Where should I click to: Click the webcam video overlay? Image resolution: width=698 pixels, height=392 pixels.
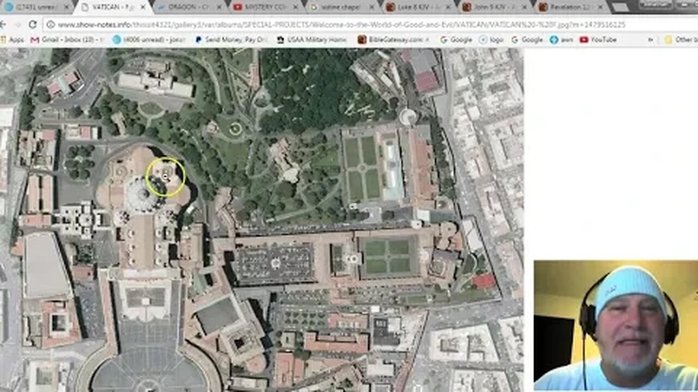pos(616,326)
